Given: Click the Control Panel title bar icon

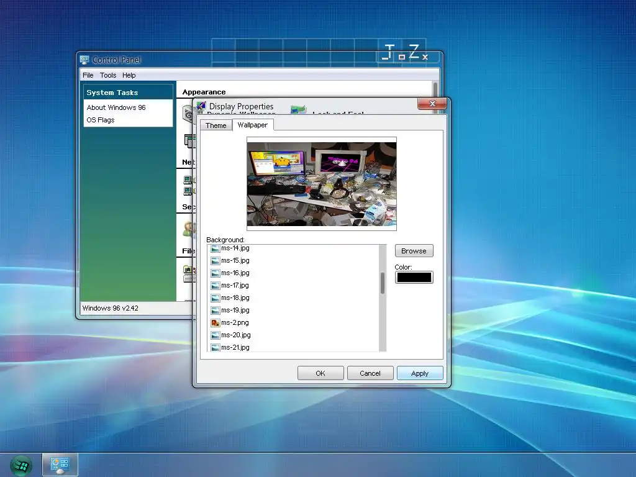Looking at the screenshot, I should click(84, 60).
